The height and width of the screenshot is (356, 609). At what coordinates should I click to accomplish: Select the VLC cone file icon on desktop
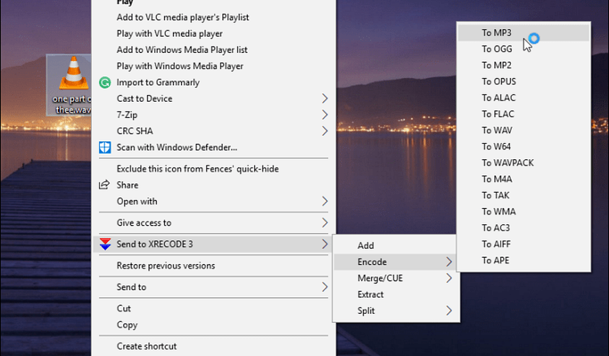(x=71, y=77)
